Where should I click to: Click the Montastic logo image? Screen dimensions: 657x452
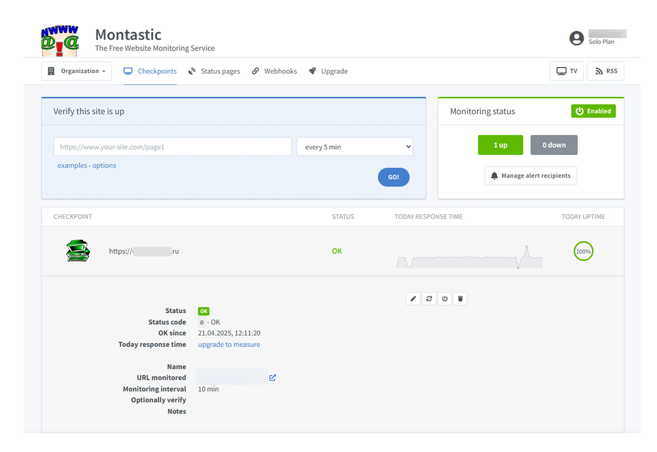(60, 41)
